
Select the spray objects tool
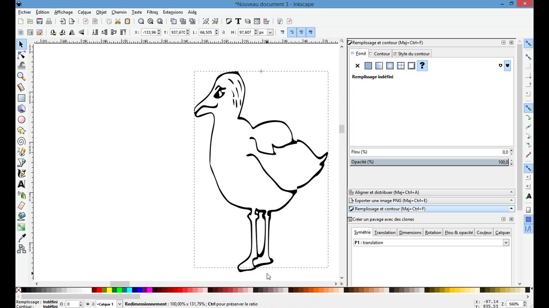pos(21,195)
